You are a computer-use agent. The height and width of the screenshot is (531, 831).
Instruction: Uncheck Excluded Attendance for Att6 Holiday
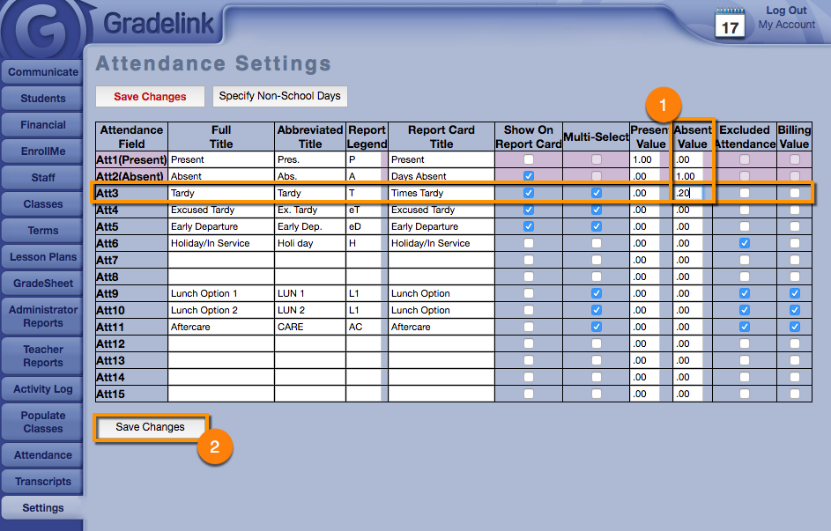click(745, 243)
